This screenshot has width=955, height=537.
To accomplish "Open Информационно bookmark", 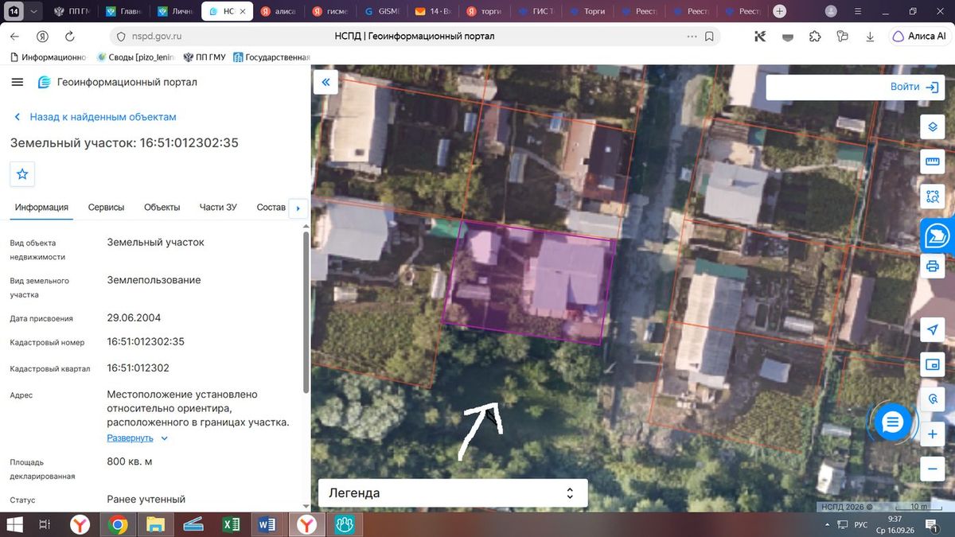I will (47, 57).
